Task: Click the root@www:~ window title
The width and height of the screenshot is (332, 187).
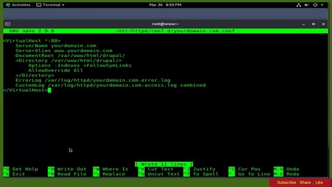Action: [165, 24]
